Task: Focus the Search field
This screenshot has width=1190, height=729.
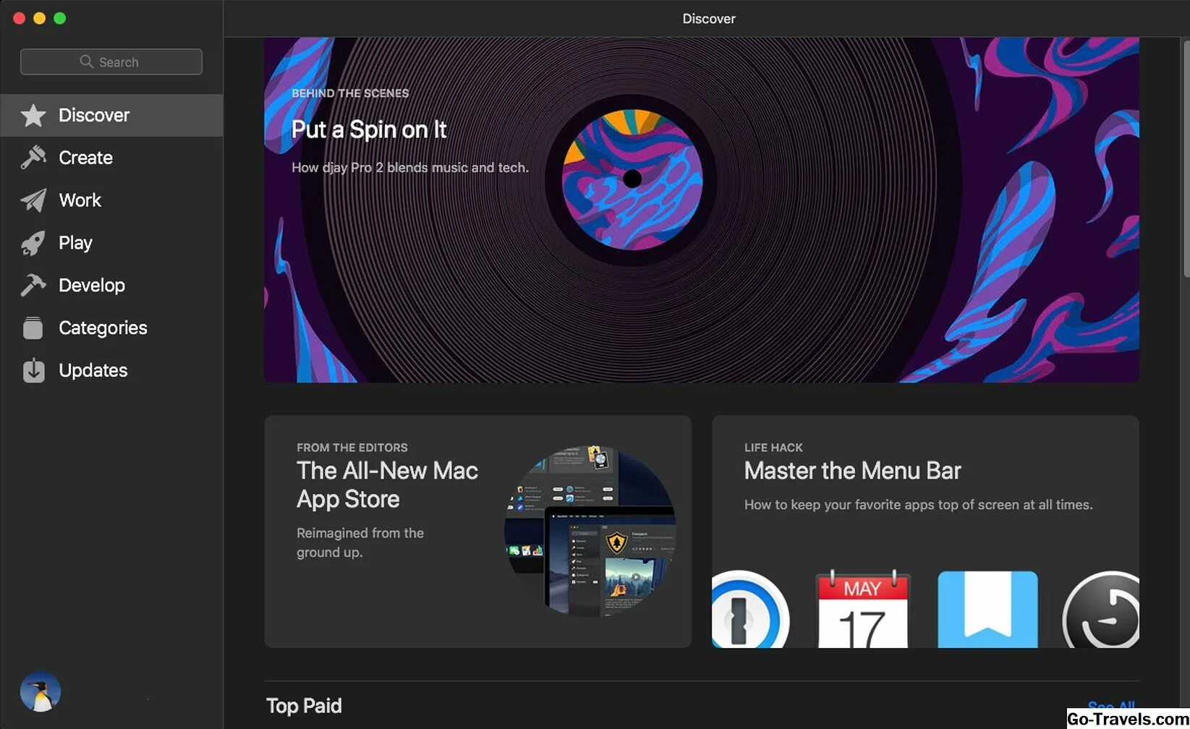Action: [111, 61]
